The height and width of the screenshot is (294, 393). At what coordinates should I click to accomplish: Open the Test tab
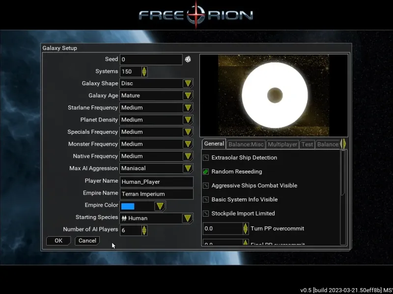pos(307,145)
